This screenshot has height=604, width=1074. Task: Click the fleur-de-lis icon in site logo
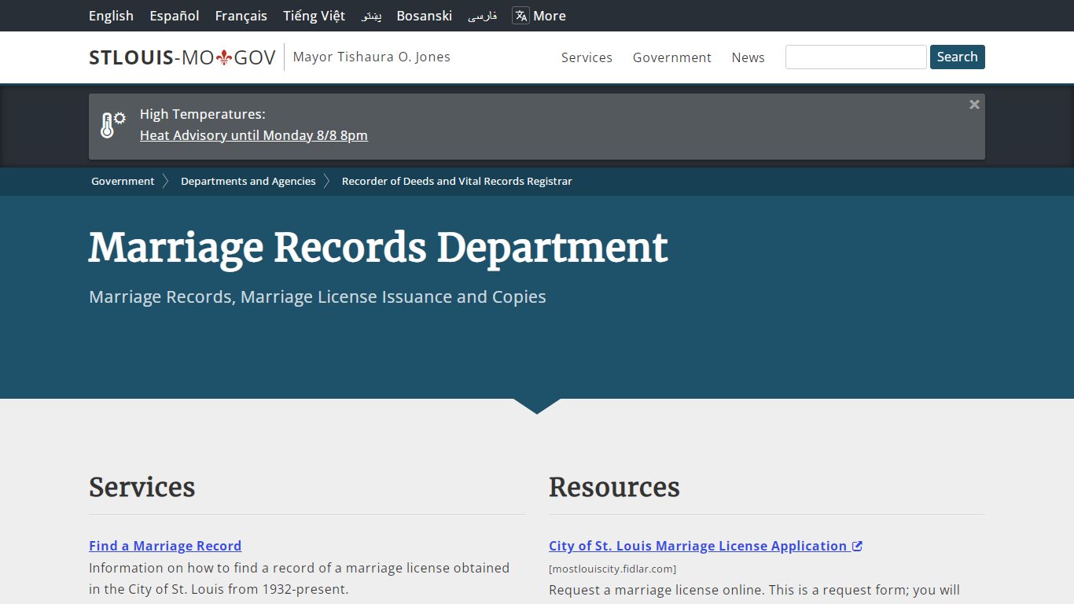click(224, 57)
